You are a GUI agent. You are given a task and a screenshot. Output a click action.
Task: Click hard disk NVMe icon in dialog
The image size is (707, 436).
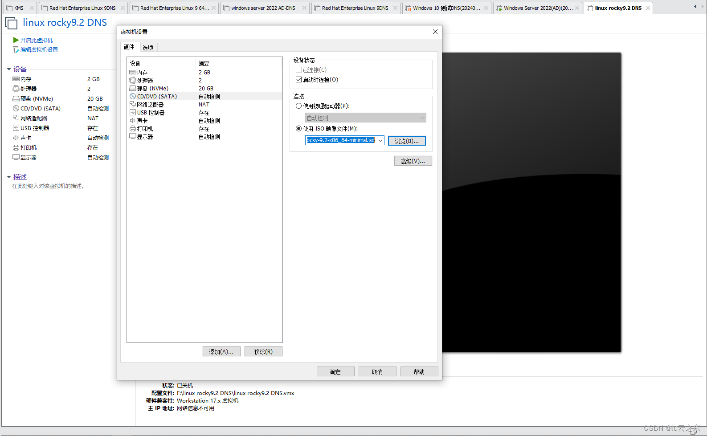coord(132,88)
